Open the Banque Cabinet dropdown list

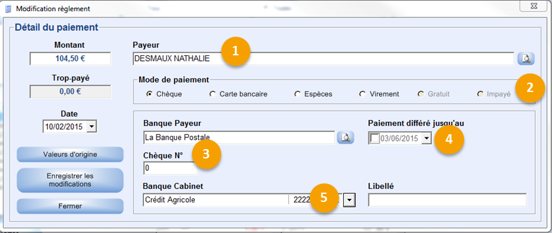click(350, 200)
